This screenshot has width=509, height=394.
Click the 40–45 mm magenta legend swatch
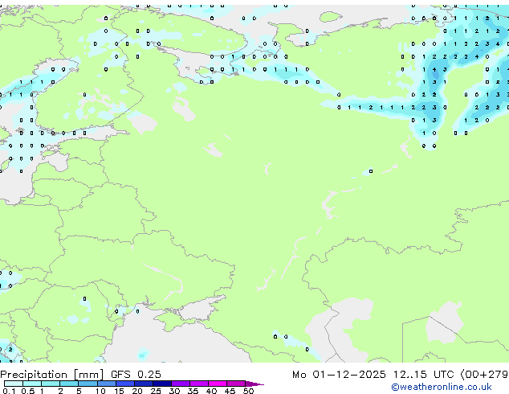point(218,384)
